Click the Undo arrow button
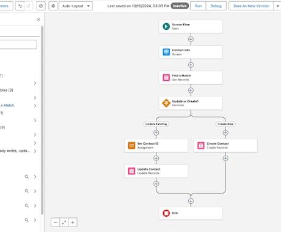The image size is (281, 232). (x=20, y=6)
